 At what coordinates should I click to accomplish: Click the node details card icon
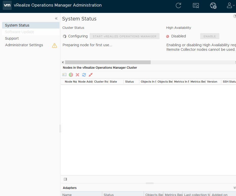tap(64, 75)
